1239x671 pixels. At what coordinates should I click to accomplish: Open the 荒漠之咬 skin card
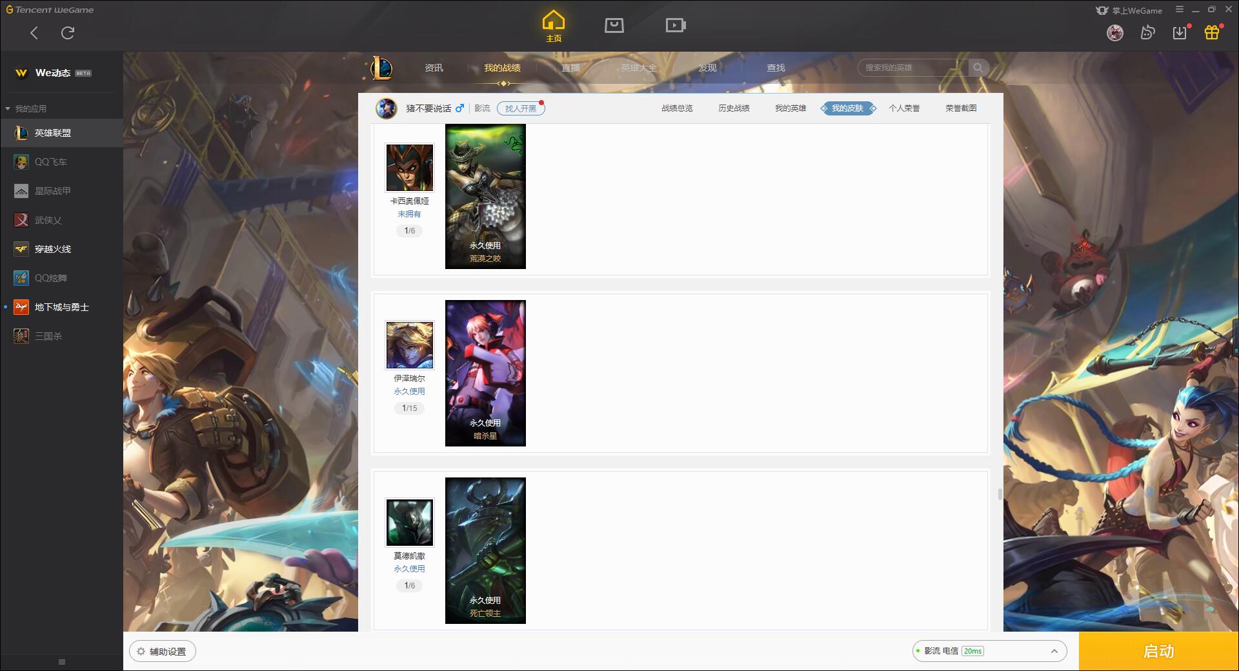[485, 196]
